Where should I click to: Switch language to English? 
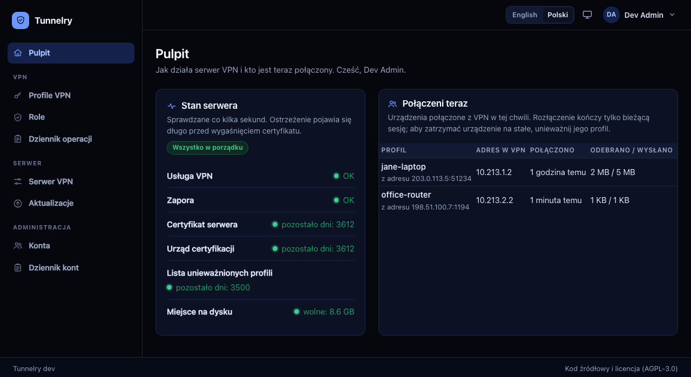[x=525, y=15]
